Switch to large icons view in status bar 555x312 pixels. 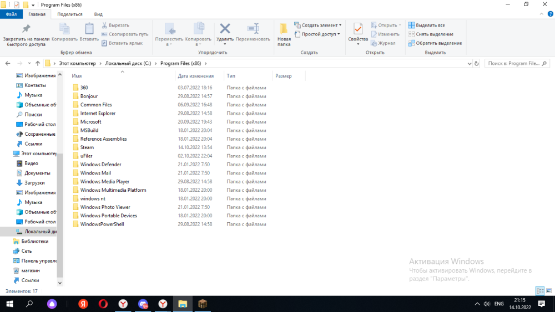tap(549, 291)
